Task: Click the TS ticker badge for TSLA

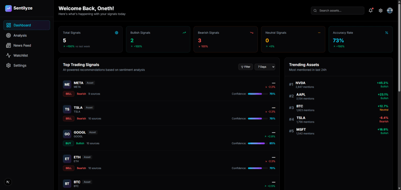Action: [x=67, y=109]
